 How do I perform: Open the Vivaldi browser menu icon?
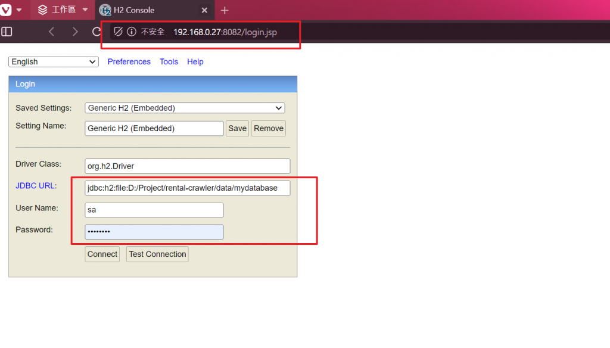5,10
